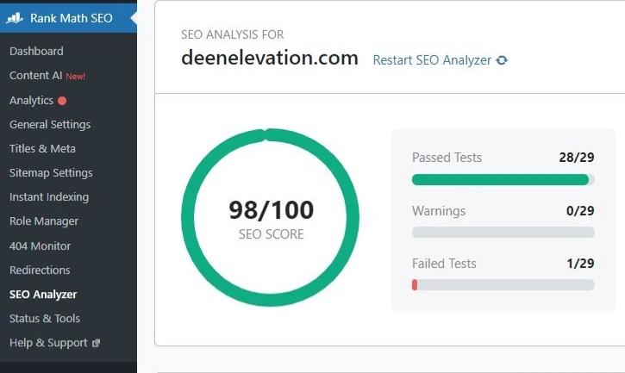Open Help & Support link

(x=48, y=343)
